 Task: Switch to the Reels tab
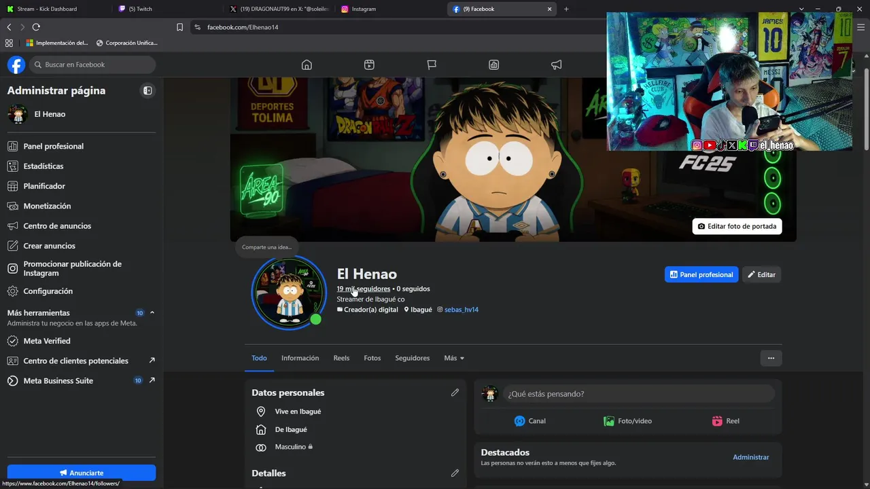click(341, 358)
